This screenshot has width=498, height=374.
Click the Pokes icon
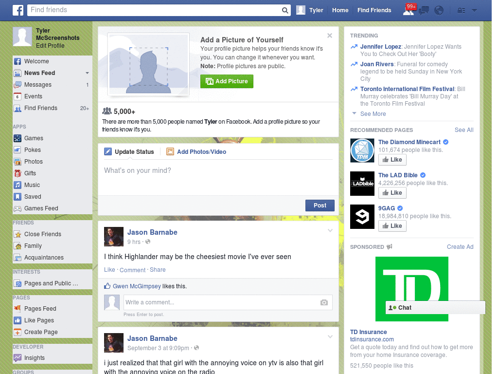click(18, 150)
